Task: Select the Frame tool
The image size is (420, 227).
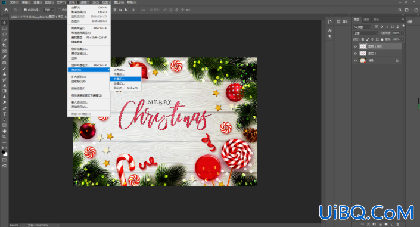Action: [4, 51]
